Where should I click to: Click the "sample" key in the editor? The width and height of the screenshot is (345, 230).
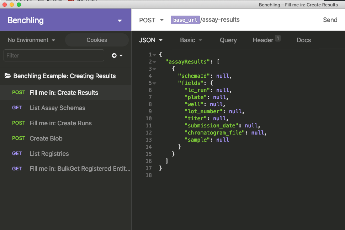[197, 140]
